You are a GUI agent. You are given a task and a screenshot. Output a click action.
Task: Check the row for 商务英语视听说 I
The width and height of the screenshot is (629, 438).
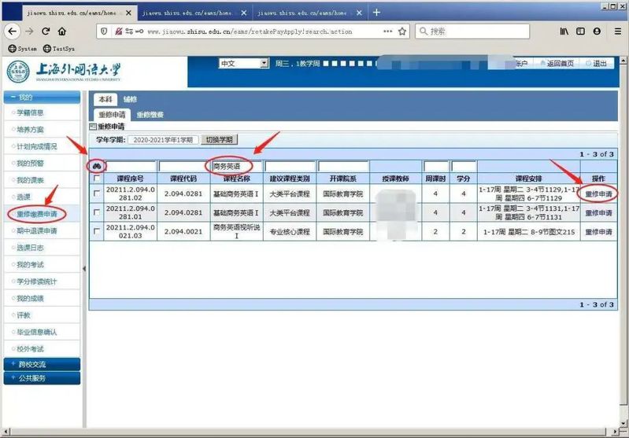click(97, 231)
